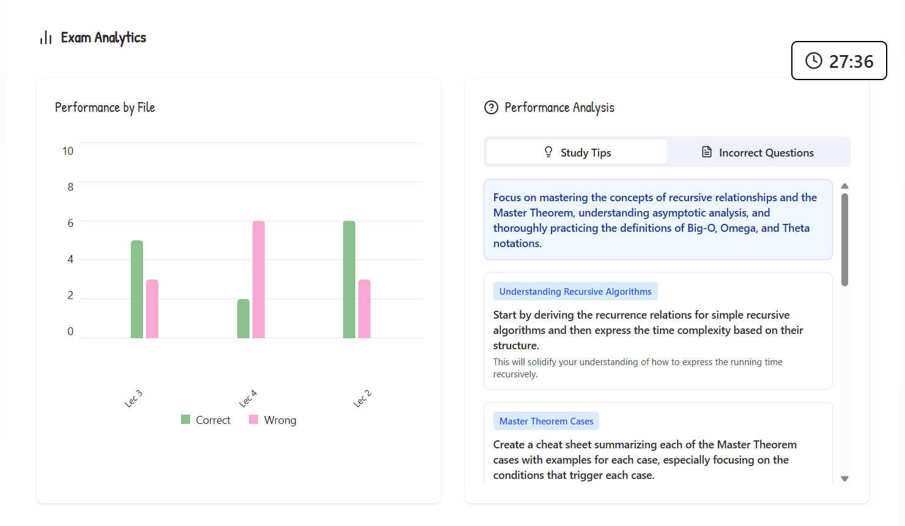This screenshot has width=905, height=526.
Task: Click the 27:36 timer box
Action: point(838,61)
